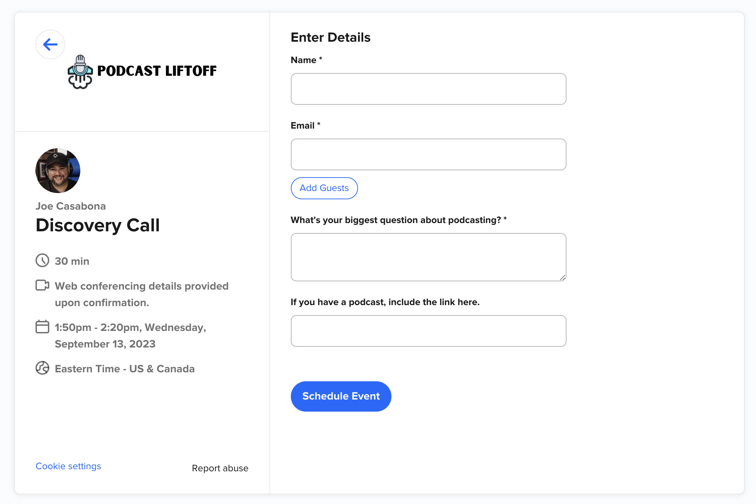Screen dimensions: 756x504
Task: Click the clock icon beside 30 min
Action: coord(42,261)
